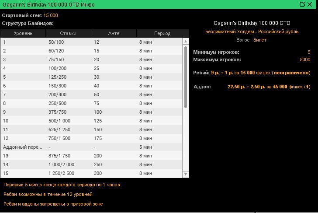Select the 750/1 500 blinds cell
This screenshot has width=318, height=213.
(59, 138)
